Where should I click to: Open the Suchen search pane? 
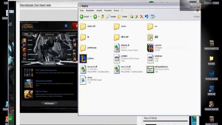coord(111,17)
